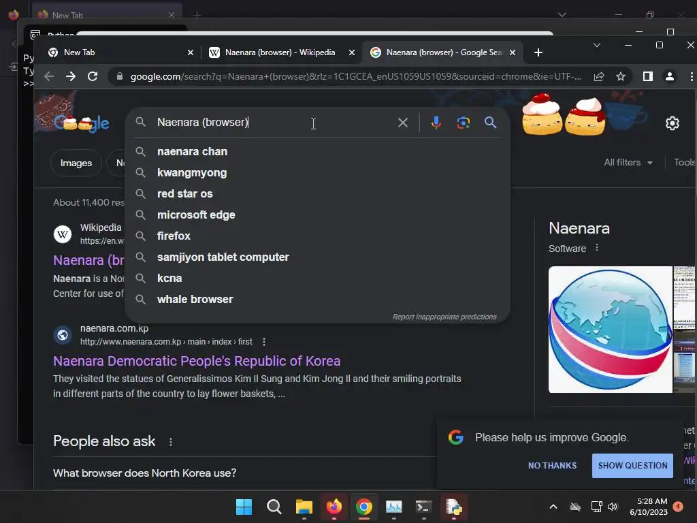This screenshot has width=697, height=523.
Task: Choose suggestion naenara chan
Action: pos(317,152)
